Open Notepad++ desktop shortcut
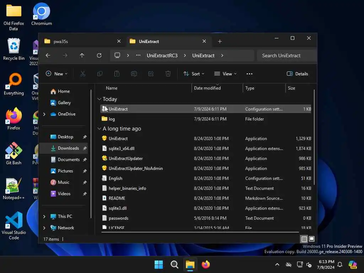 click(14, 188)
